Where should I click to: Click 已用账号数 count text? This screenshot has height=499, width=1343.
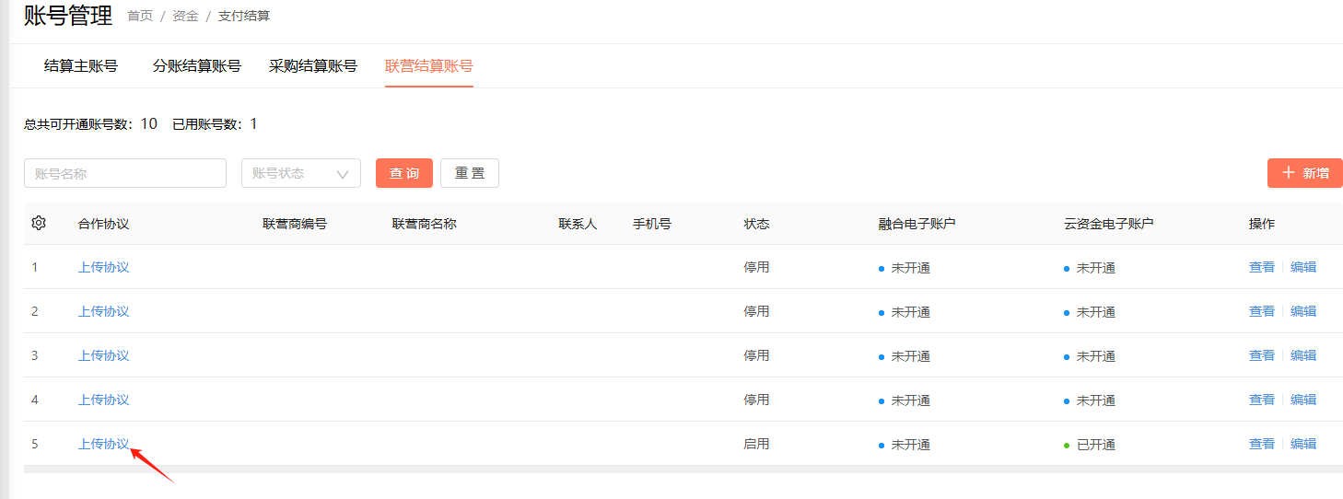click(215, 123)
